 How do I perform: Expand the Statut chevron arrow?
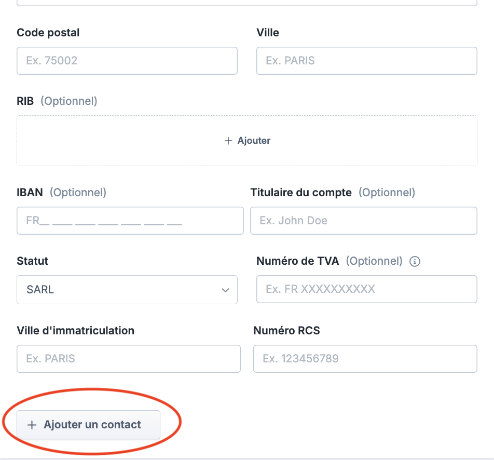pos(225,290)
